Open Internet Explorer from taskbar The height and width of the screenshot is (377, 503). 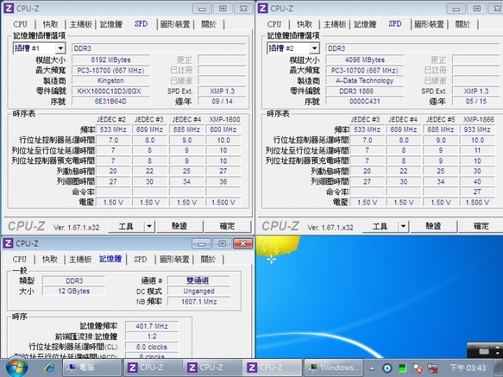tap(49, 367)
